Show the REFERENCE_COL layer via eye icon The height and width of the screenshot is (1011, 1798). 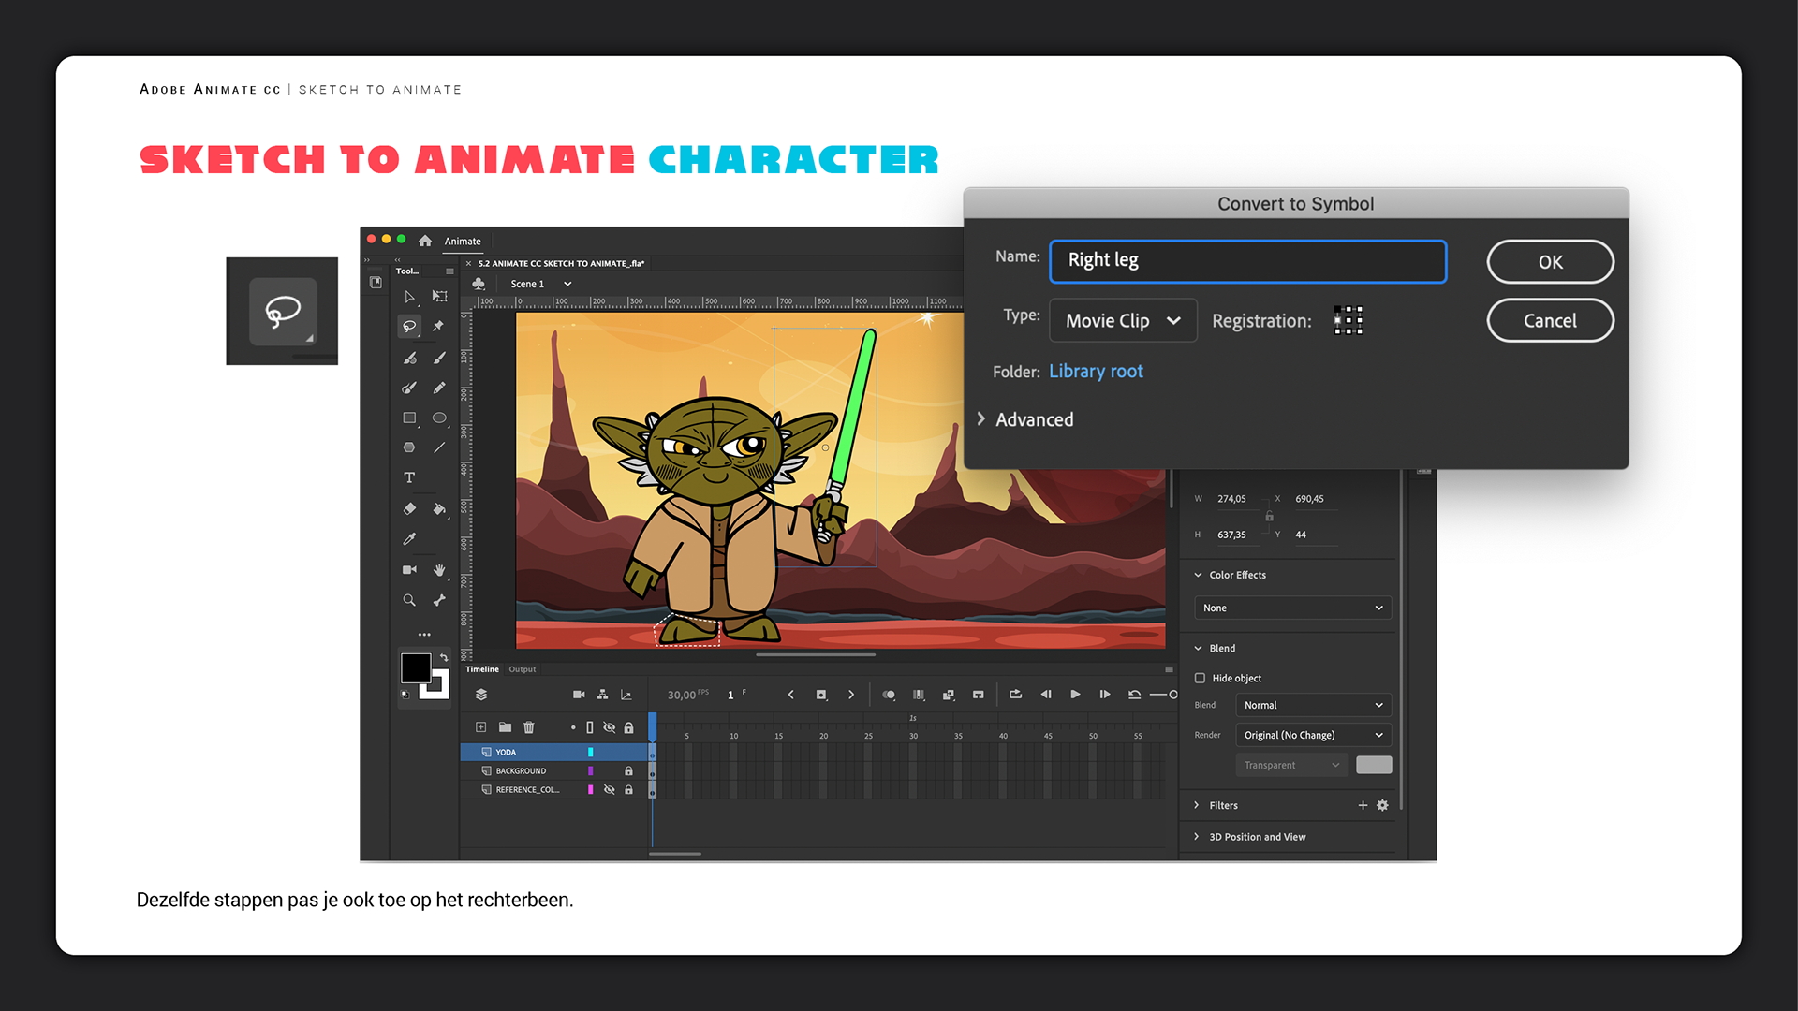[x=610, y=790]
